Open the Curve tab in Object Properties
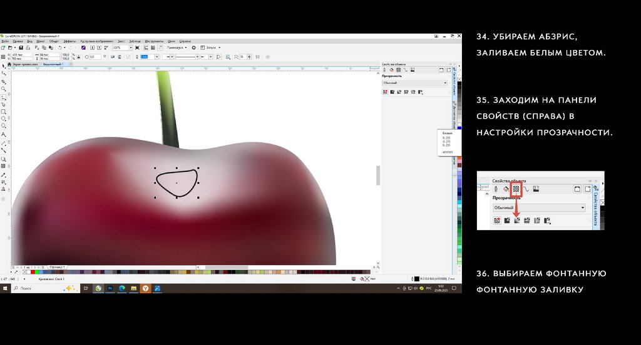The image size is (641, 345). tap(406, 70)
